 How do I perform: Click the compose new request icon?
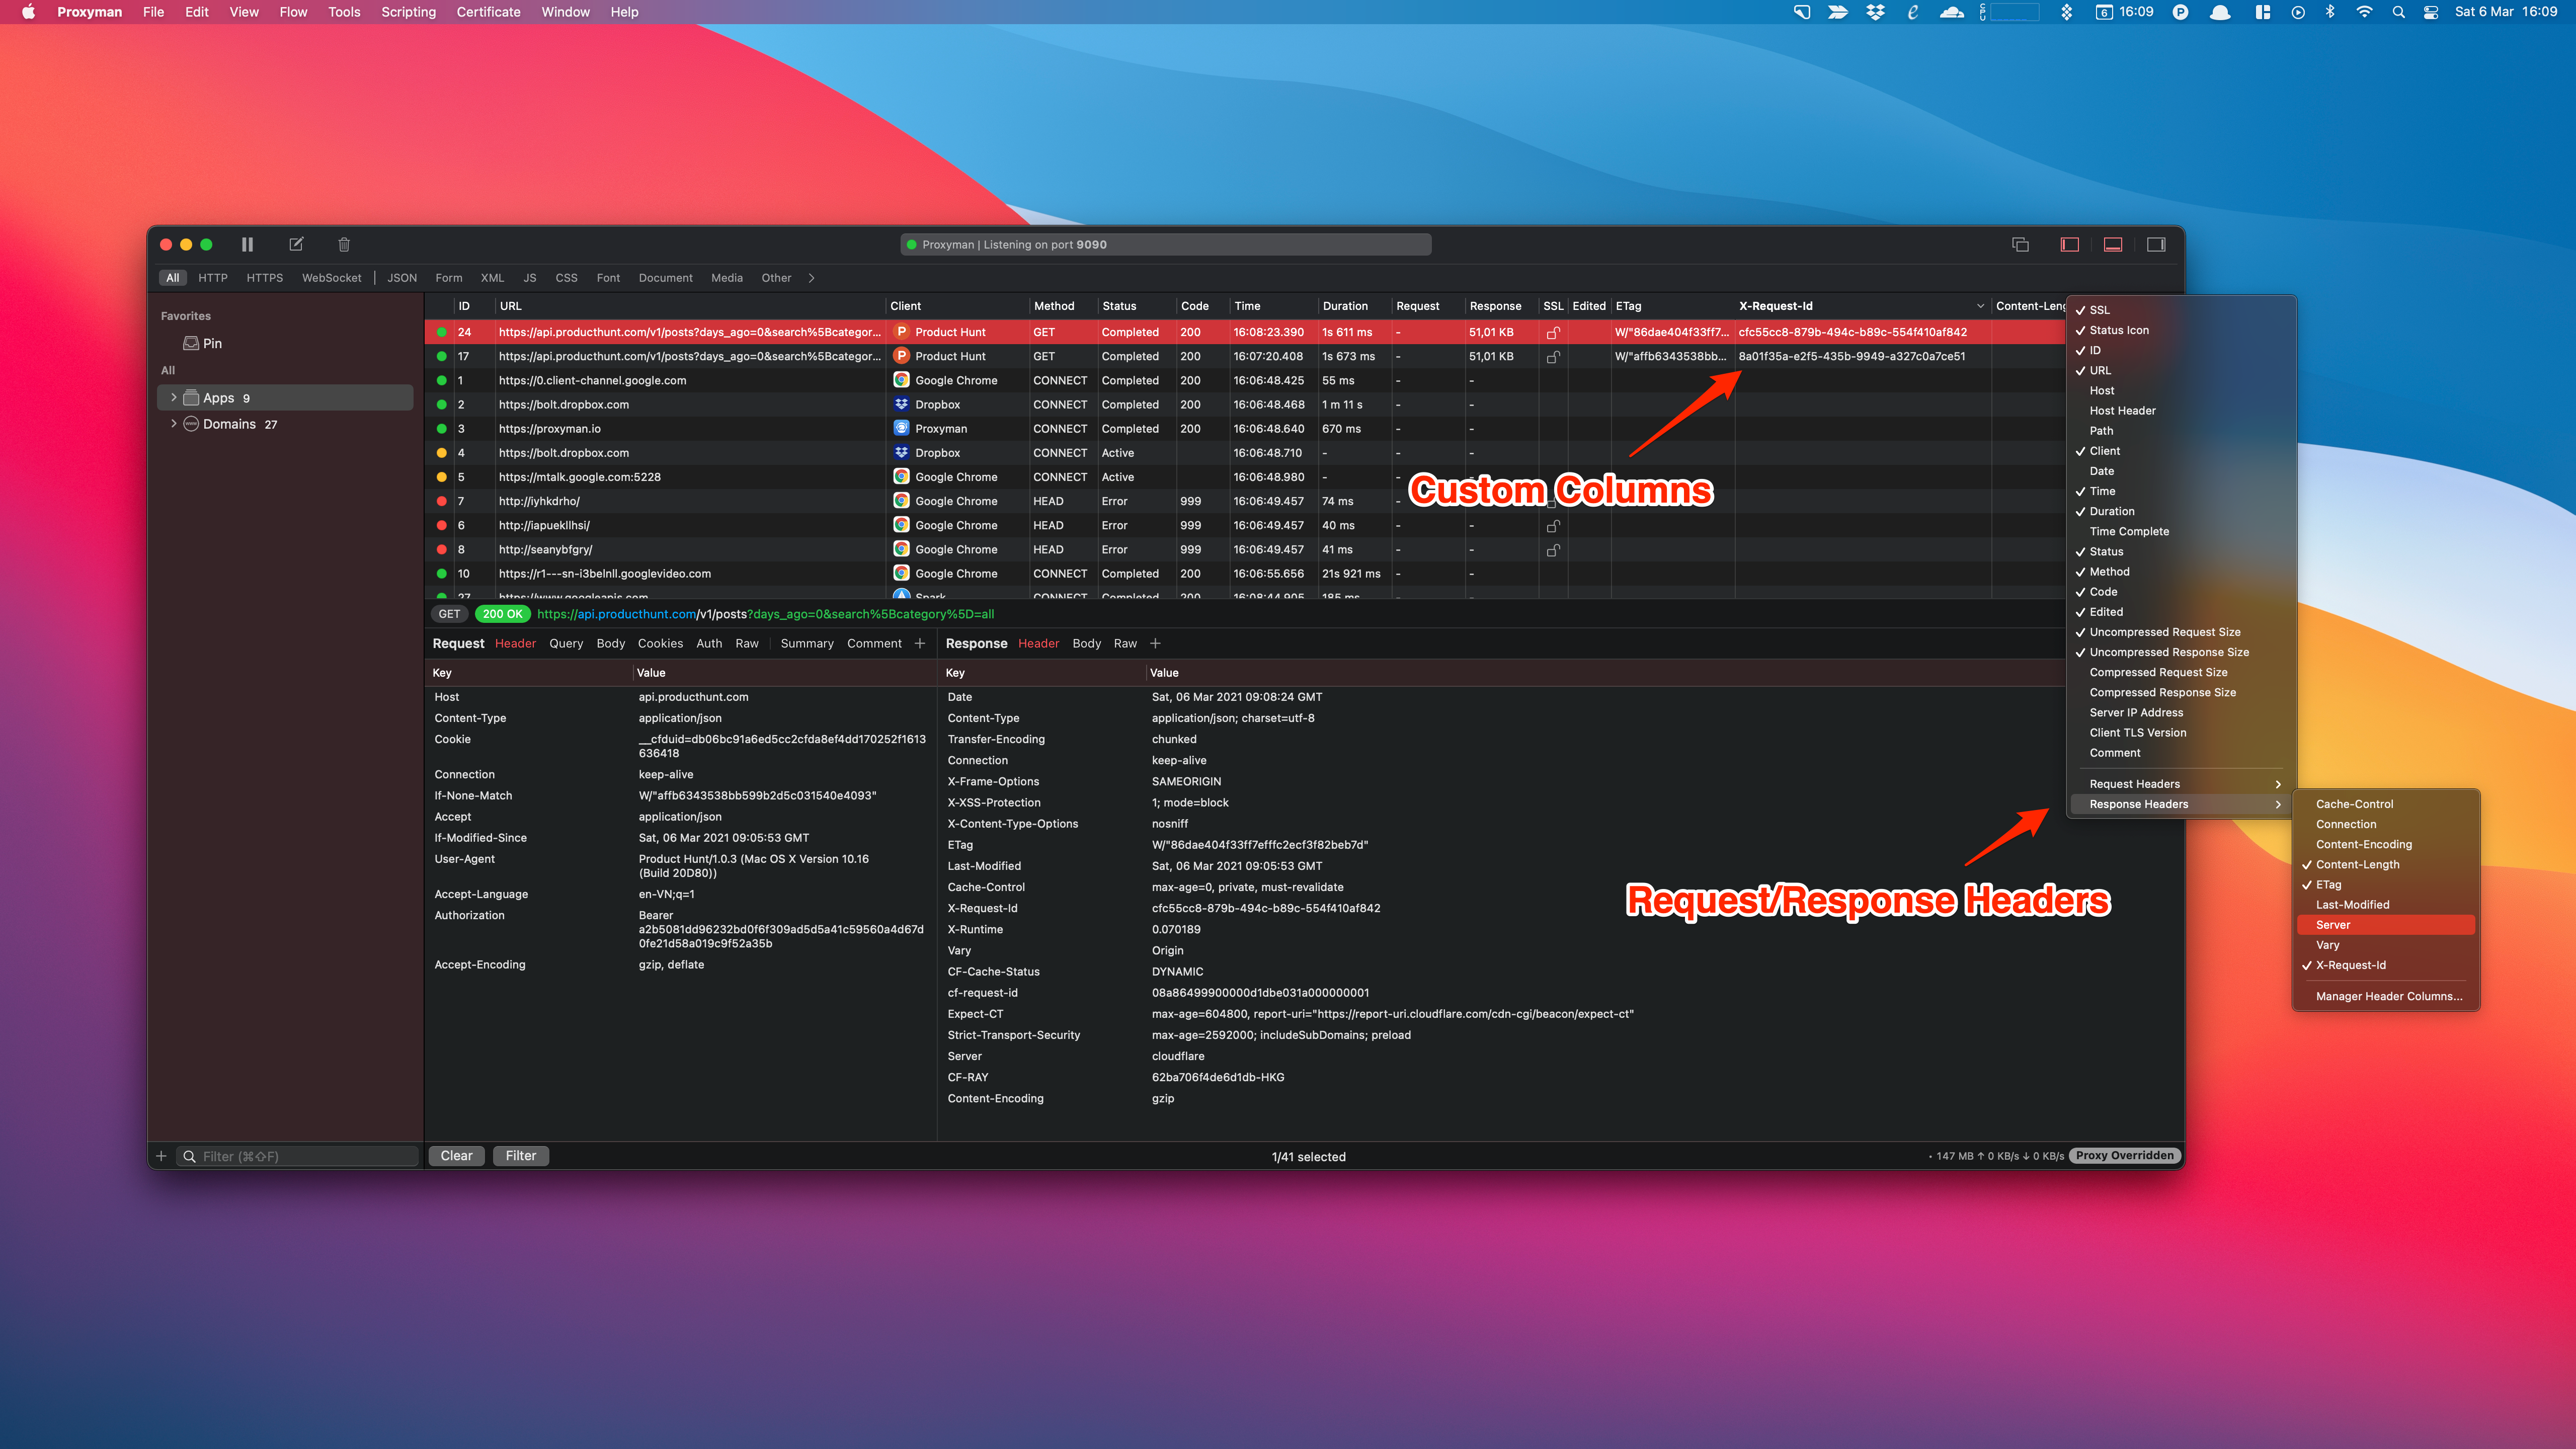pos(296,244)
